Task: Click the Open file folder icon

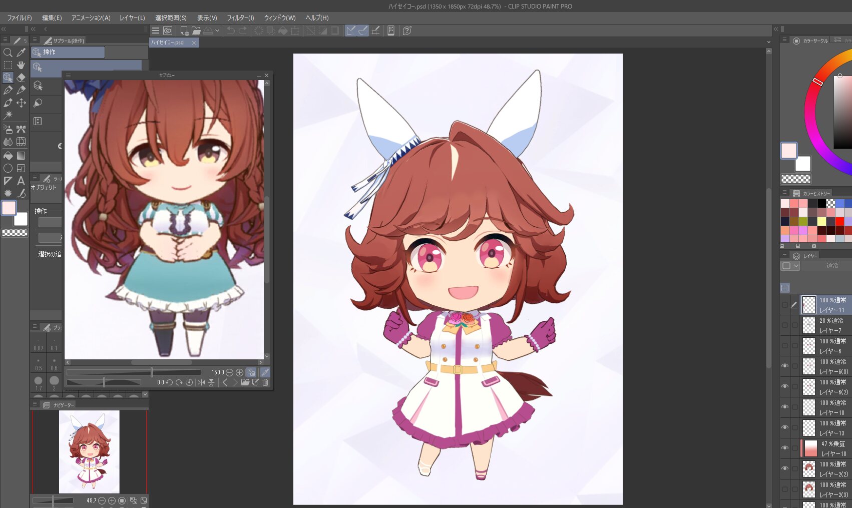Action: [196, 31]
